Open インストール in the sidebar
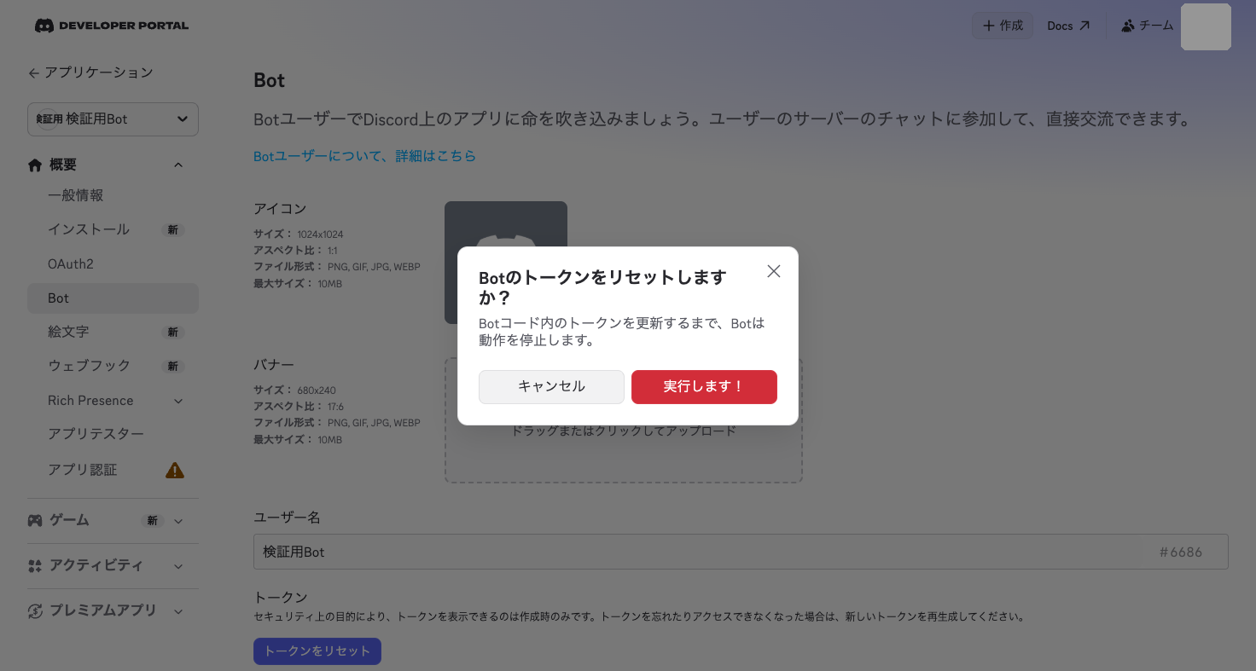 tap(113, 229)
